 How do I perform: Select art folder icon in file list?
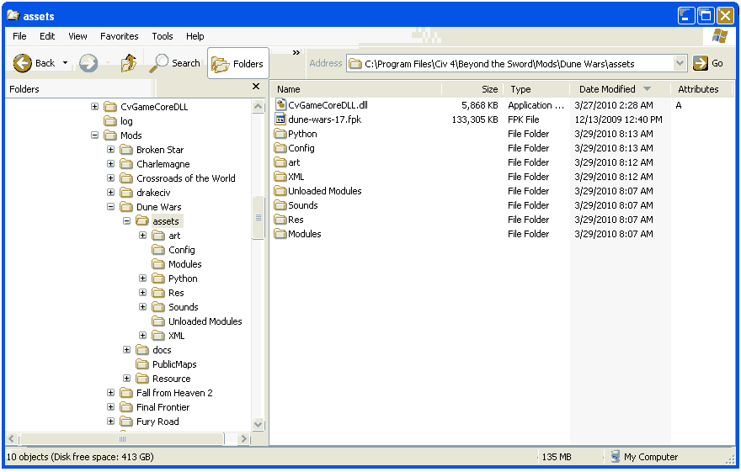tap(280, 162)
